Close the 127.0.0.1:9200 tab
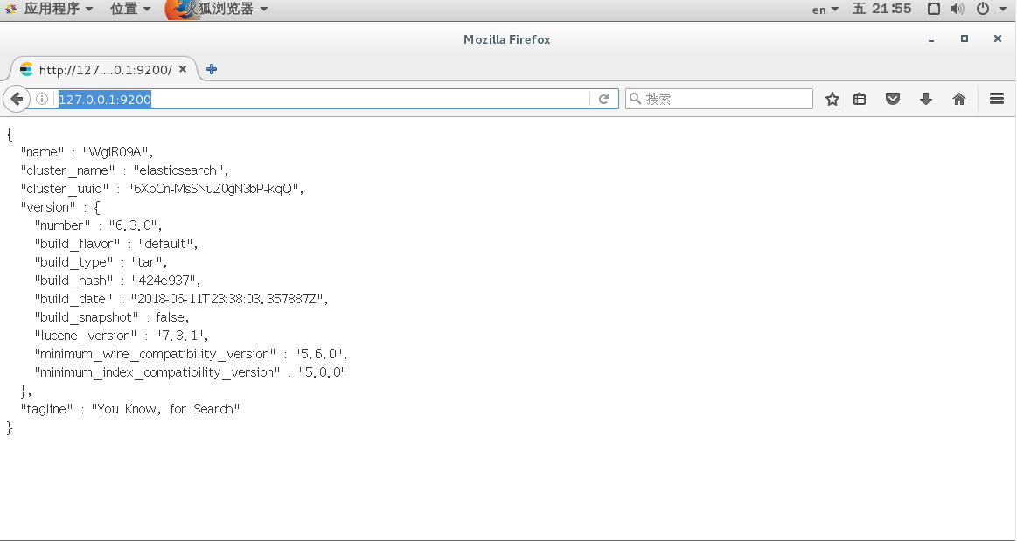 pyautogui.click(x=183, y=69)
